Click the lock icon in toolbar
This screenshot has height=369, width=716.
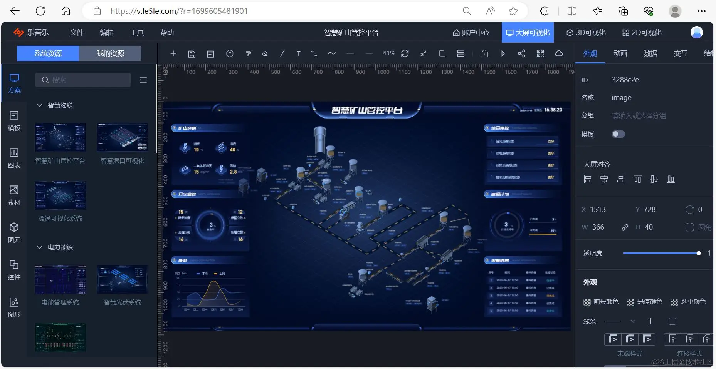coord(484,53)
